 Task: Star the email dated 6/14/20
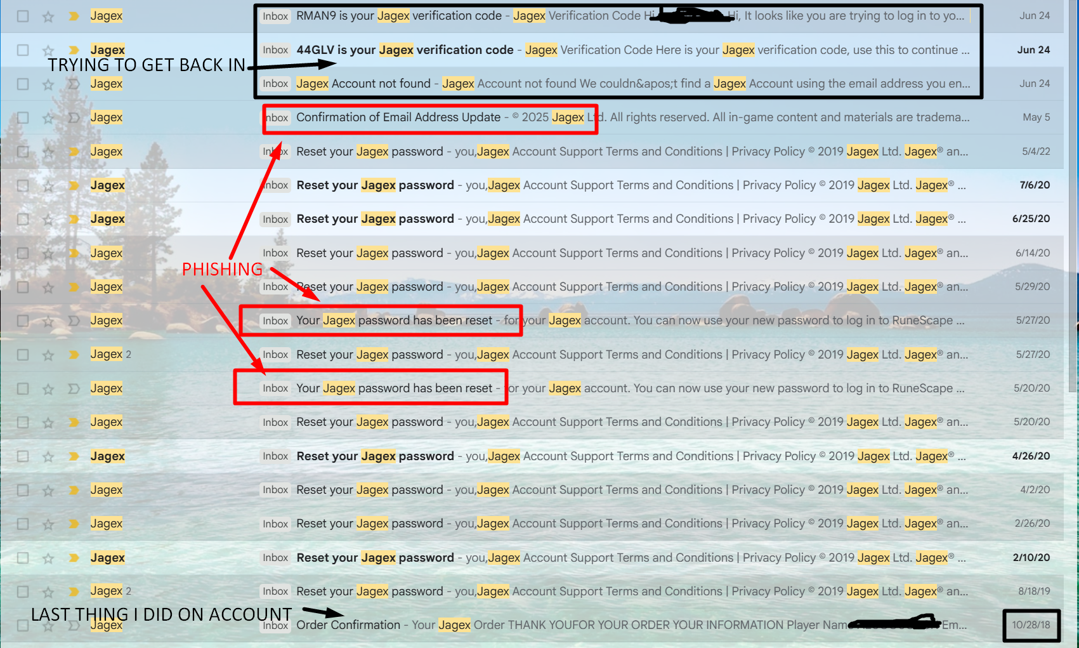coord(48,253)
